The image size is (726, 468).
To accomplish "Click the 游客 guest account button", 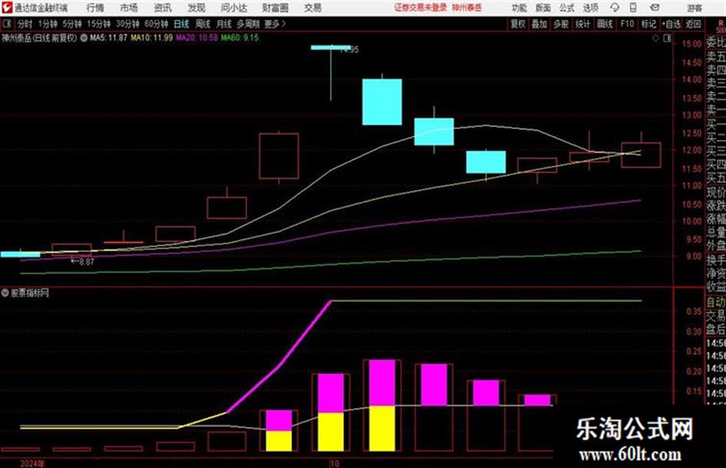I will (x=695, y=8).
